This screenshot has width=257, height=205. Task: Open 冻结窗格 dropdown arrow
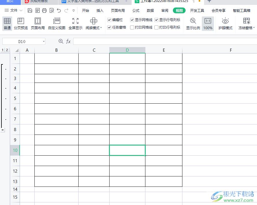(254, 28)
